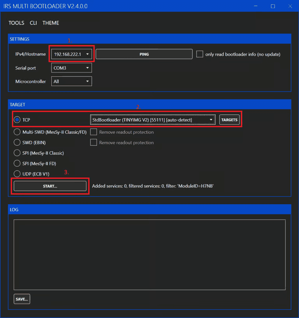The image size is (299, 318).
Task: Click the SETTINGS panel header
Action: pos(149,39)
